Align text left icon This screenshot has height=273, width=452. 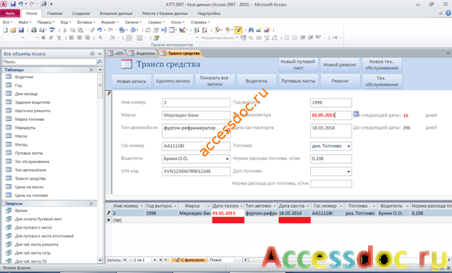coord(72,38)
